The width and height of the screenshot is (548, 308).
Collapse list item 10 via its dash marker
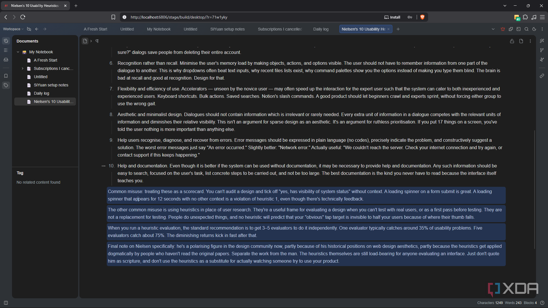[103, 166]
